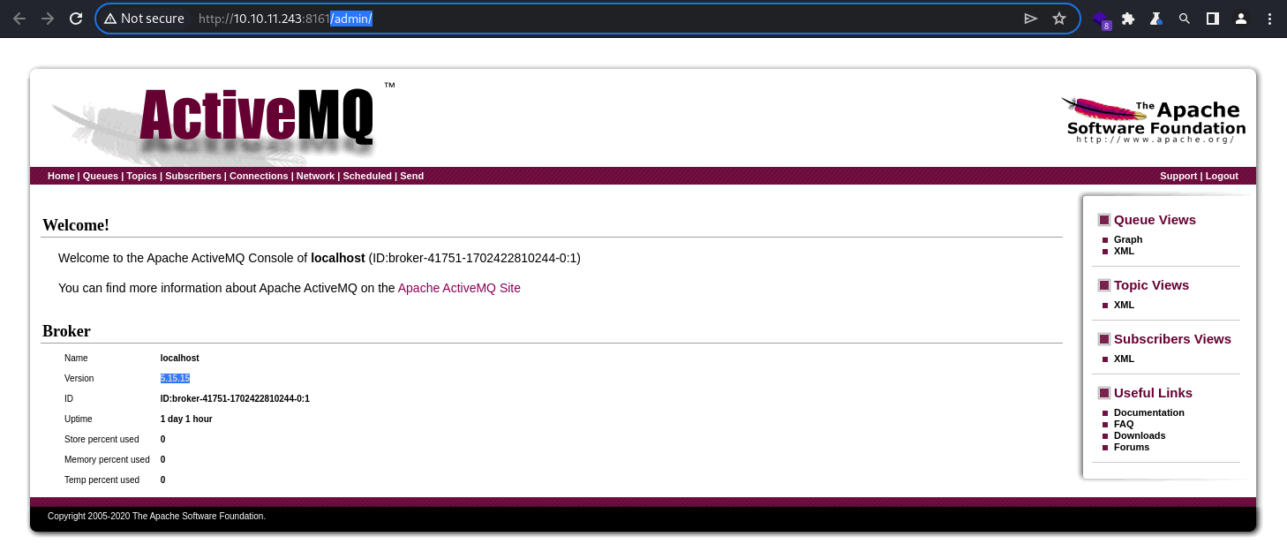The image size is (1287, 559).
Task: Follow the Apache ActiveMQ Site link
Action: (459, 288)
